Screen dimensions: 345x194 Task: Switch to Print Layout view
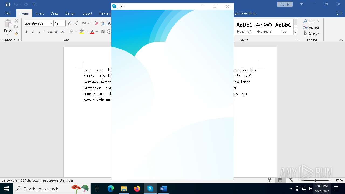(x=280, y=180)
